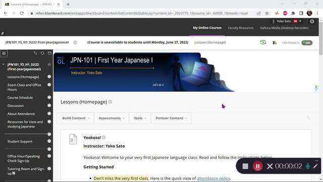Switch to My Online Courses tab
Screen dimensions: 323x182
click(207, 28)
